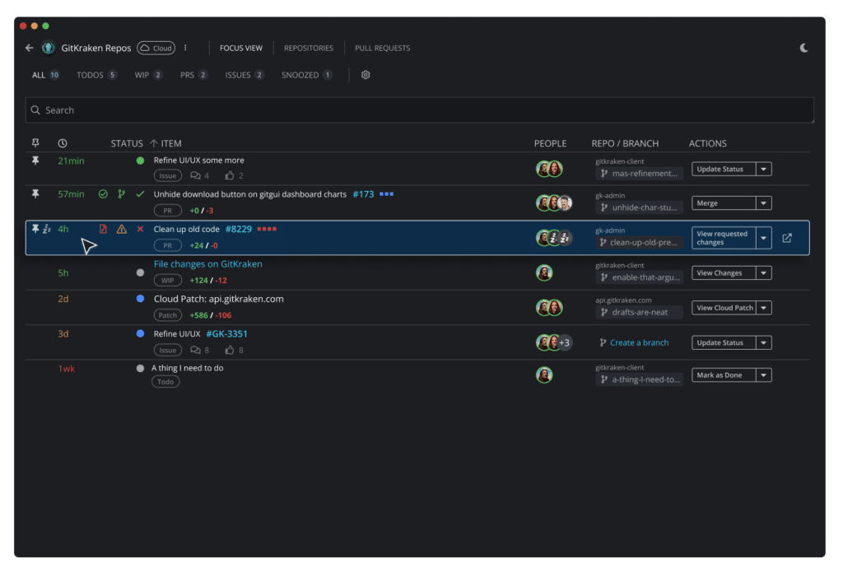Expand View requested changes dropdown arrow

pos(763,238)
